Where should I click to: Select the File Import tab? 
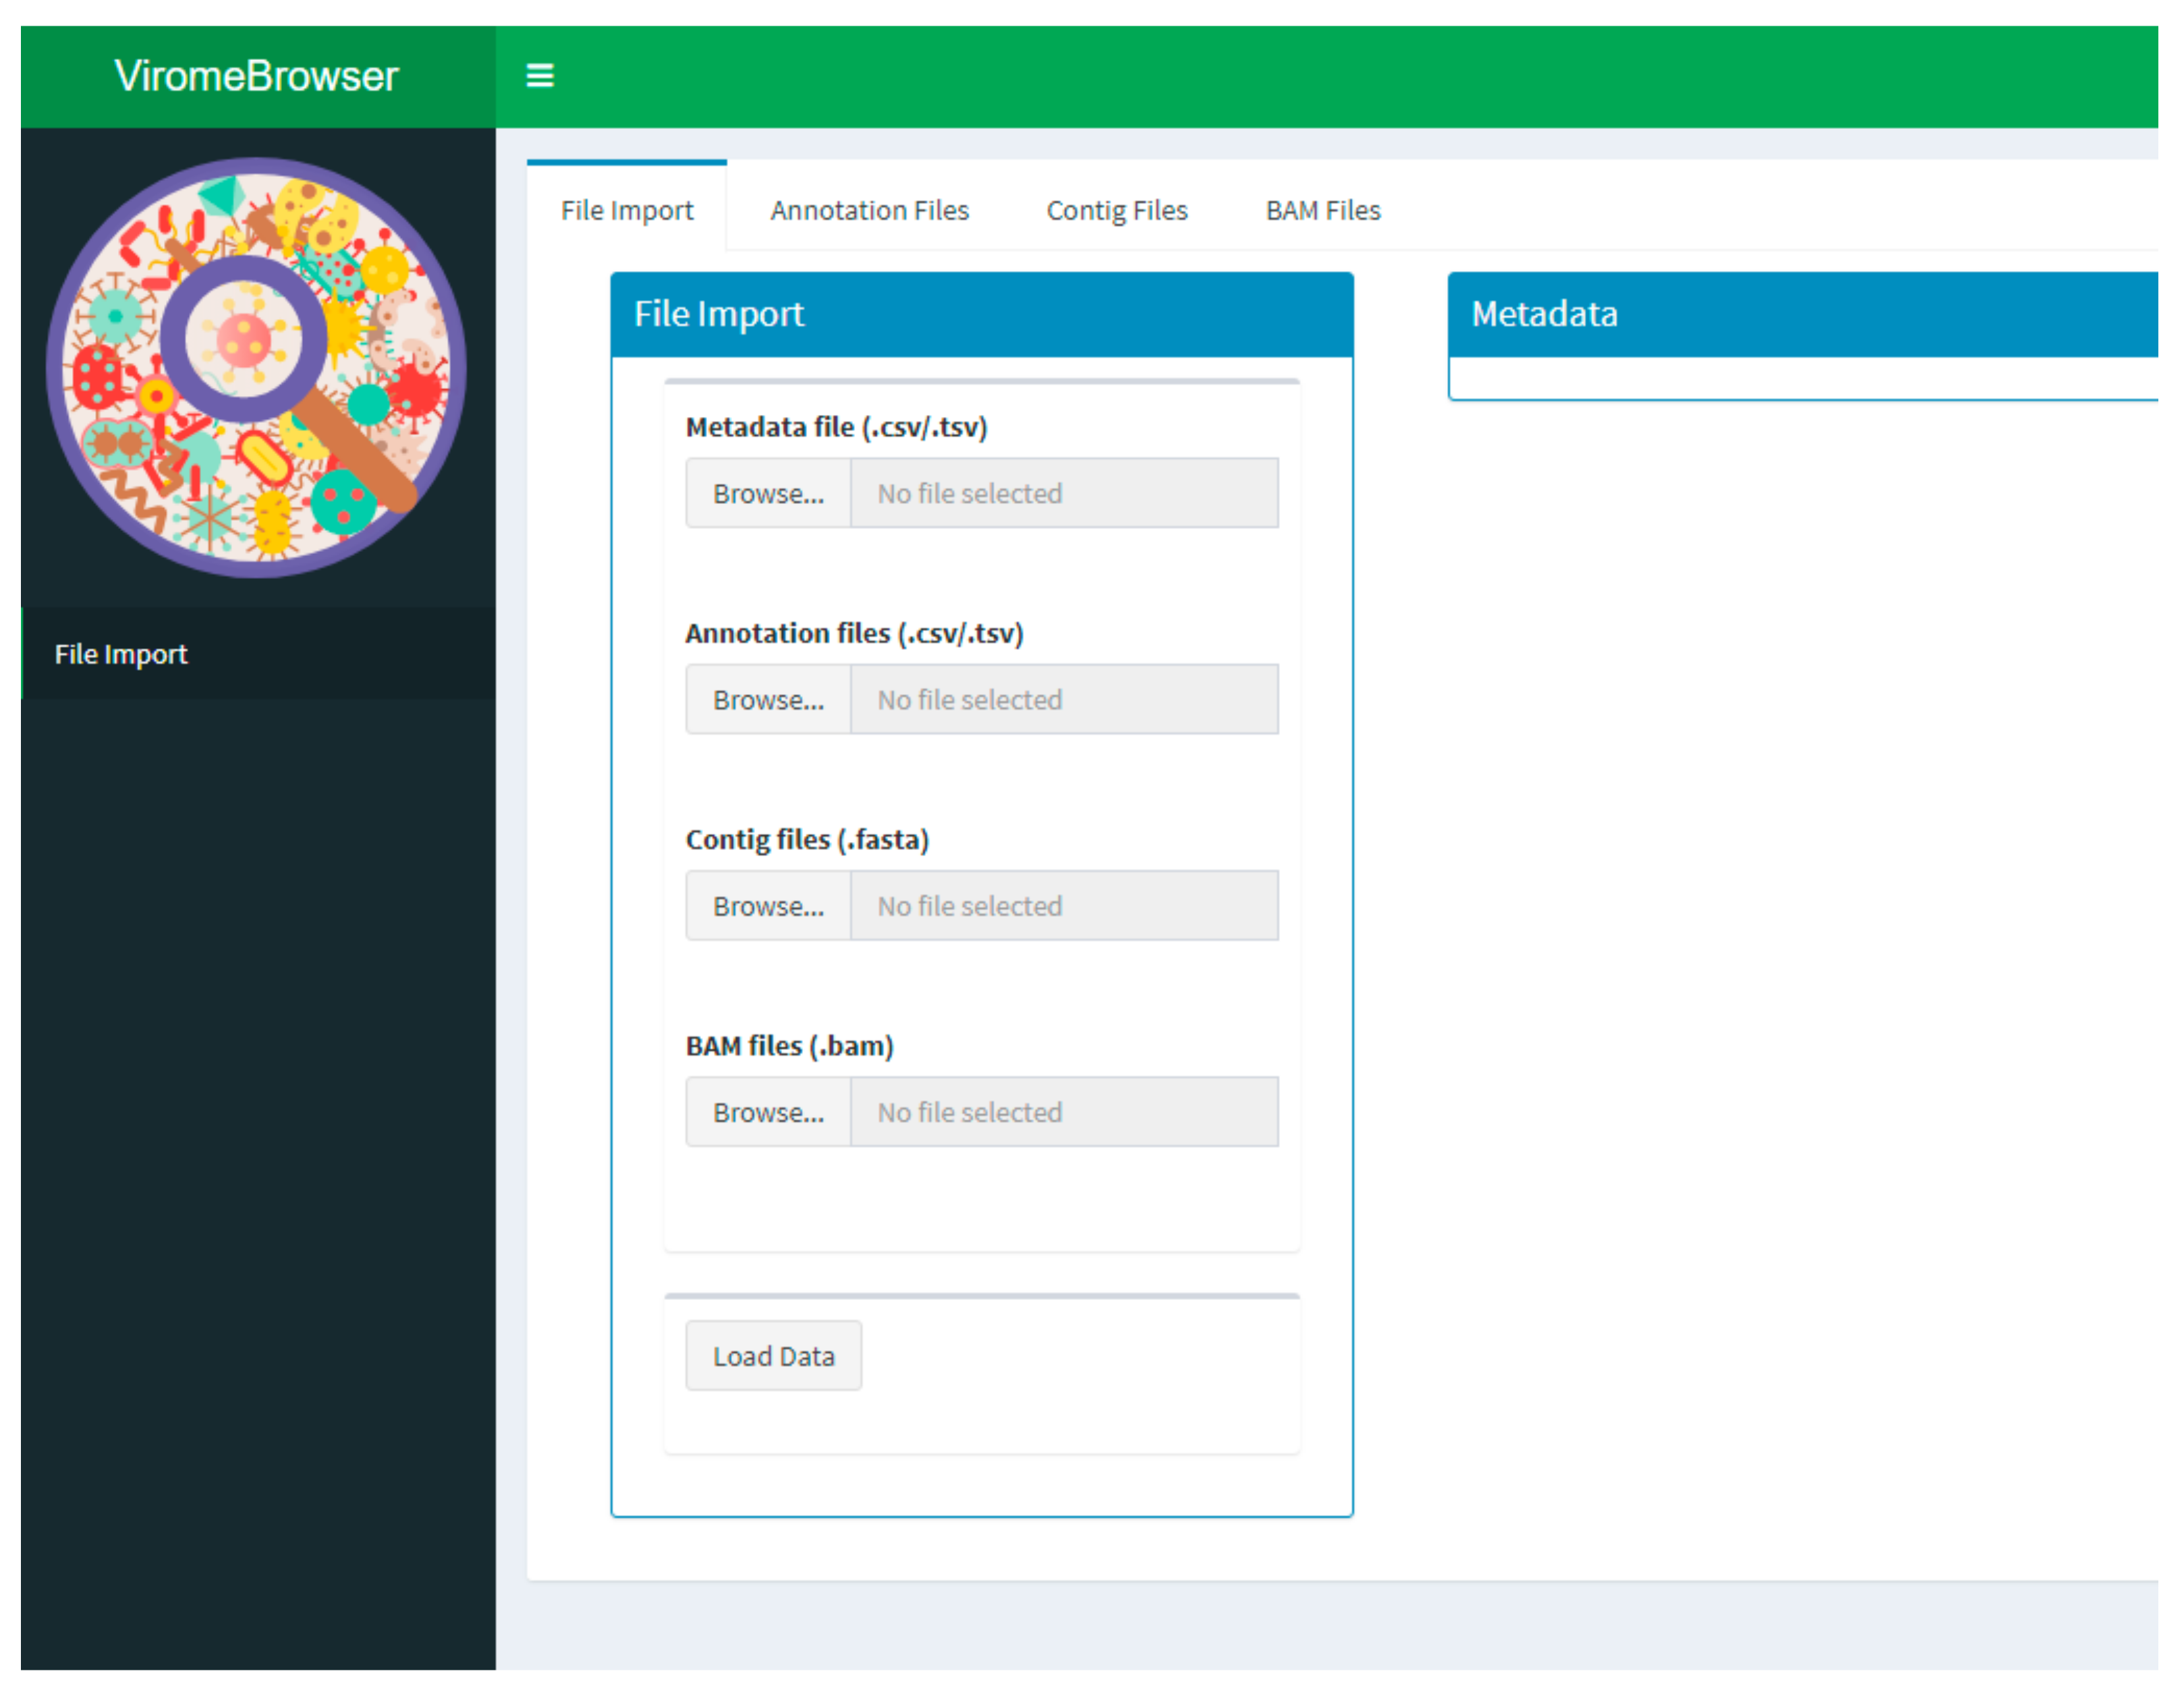[x=627, y=210]
